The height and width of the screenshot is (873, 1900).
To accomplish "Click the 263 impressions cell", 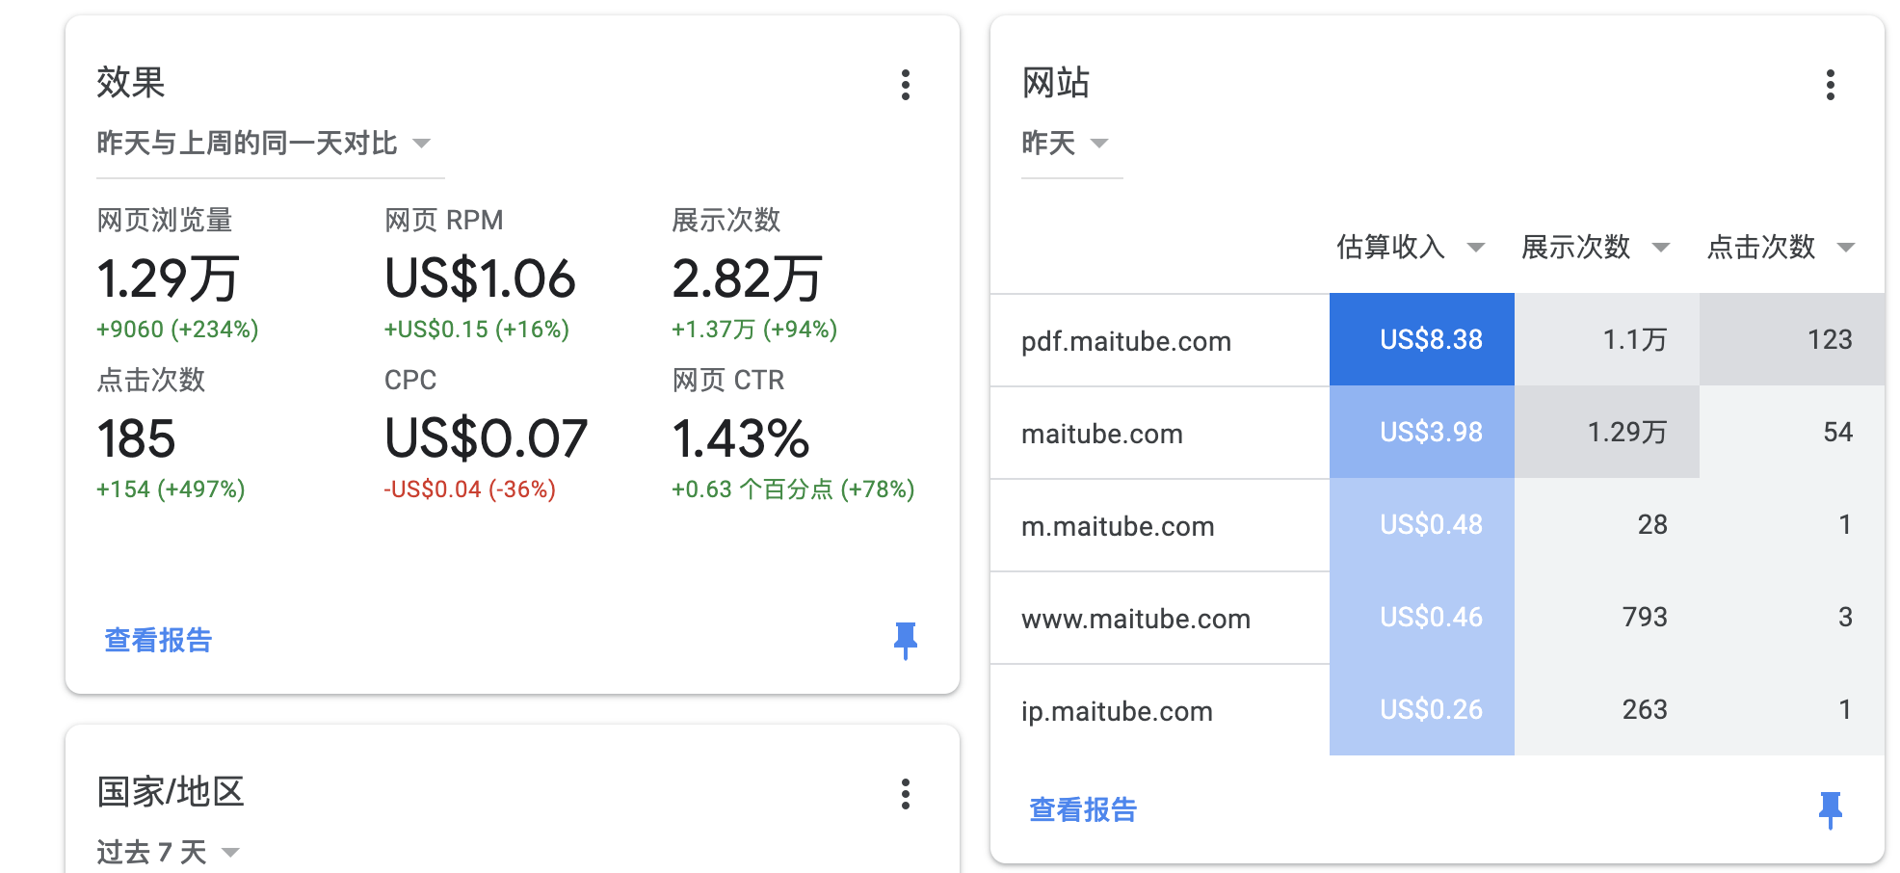I will click(x=1607, y=709).
